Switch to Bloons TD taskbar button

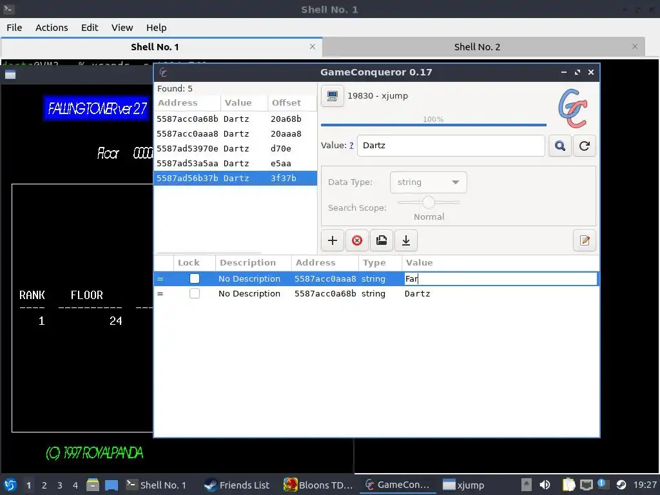point(318,485)
